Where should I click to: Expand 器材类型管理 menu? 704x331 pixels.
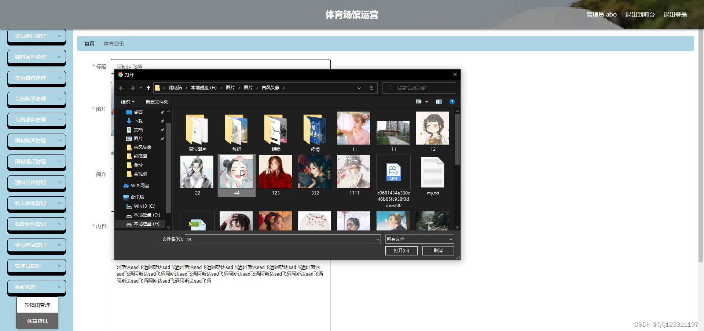pyautogui.click(x=37, y=57)
